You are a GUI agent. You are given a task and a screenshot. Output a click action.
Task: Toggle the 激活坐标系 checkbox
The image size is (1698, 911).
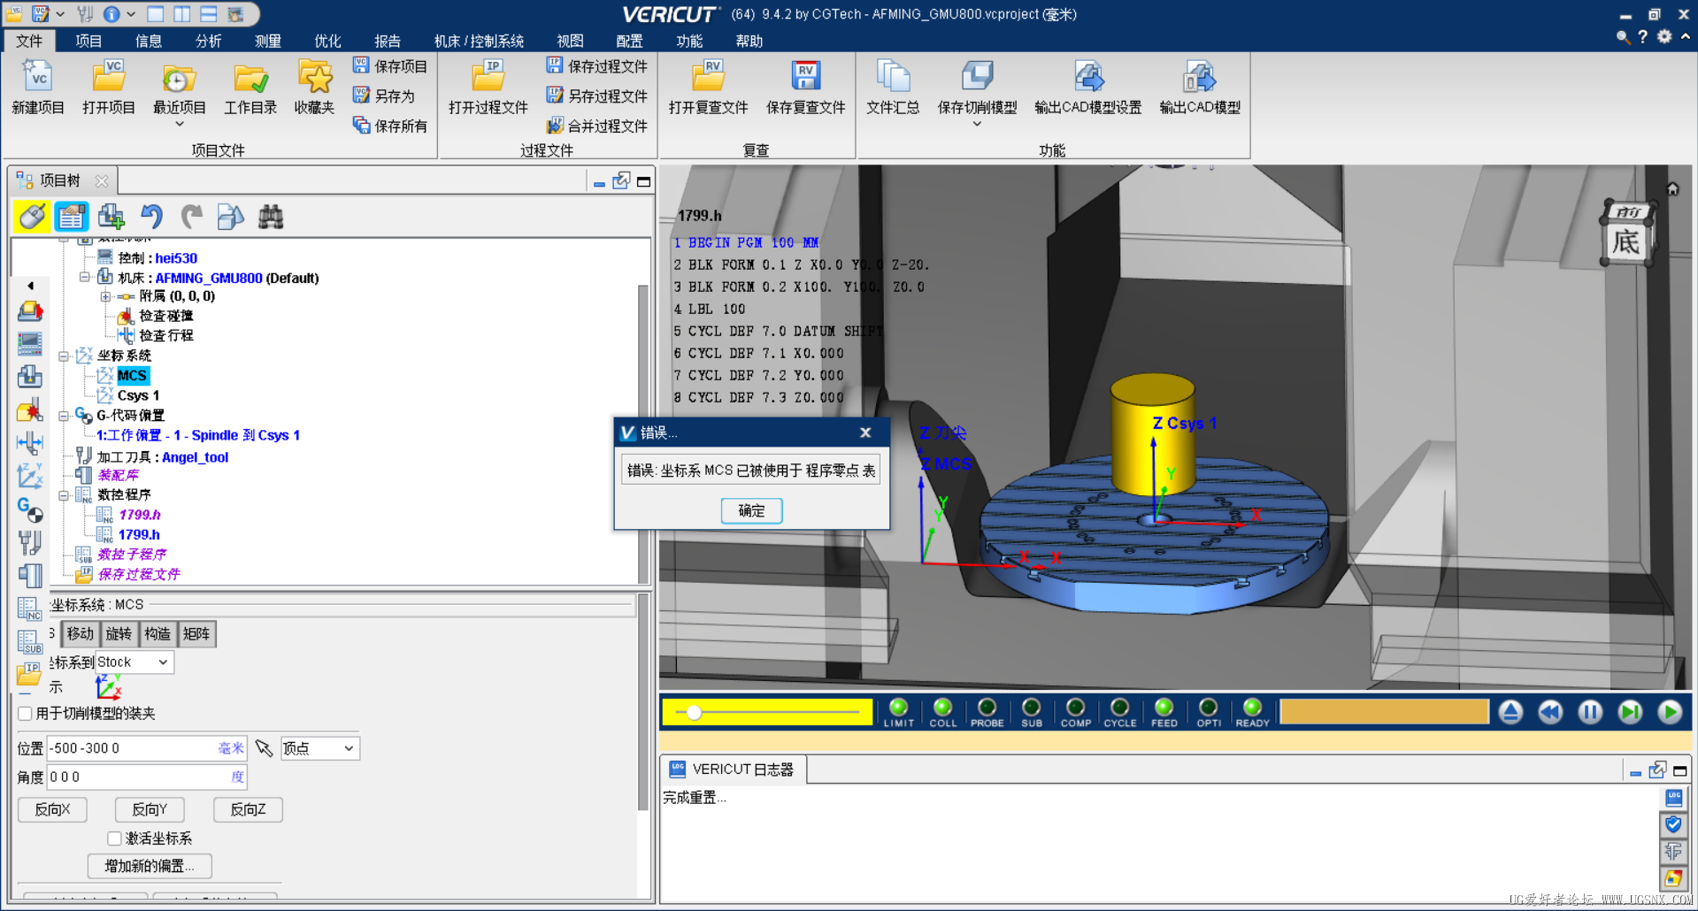114,838
